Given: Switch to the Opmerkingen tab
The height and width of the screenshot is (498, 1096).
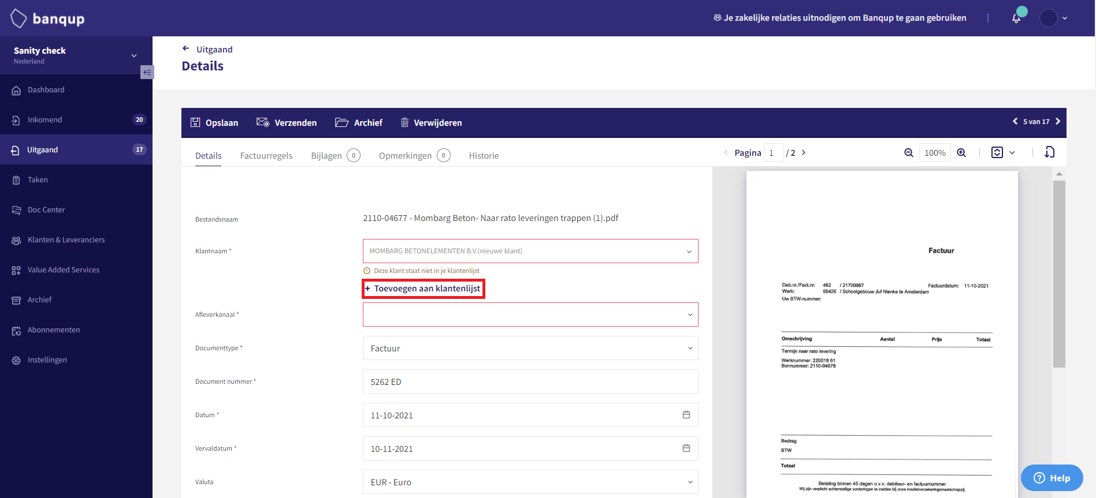Looking at the screenshot, I should pyautogui.click(x=414, y=155).
